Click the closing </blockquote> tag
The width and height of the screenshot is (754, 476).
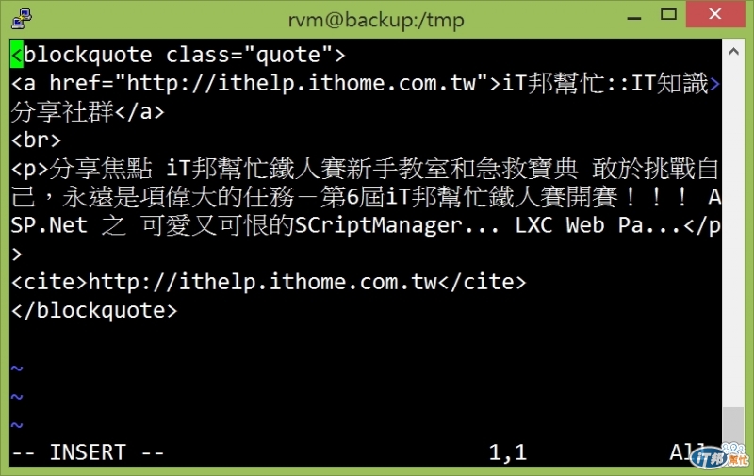94,311
